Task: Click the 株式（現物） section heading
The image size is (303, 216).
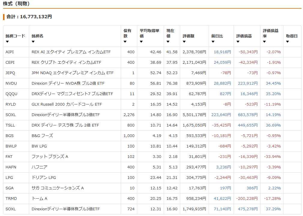Action: (x=16, y=4)
